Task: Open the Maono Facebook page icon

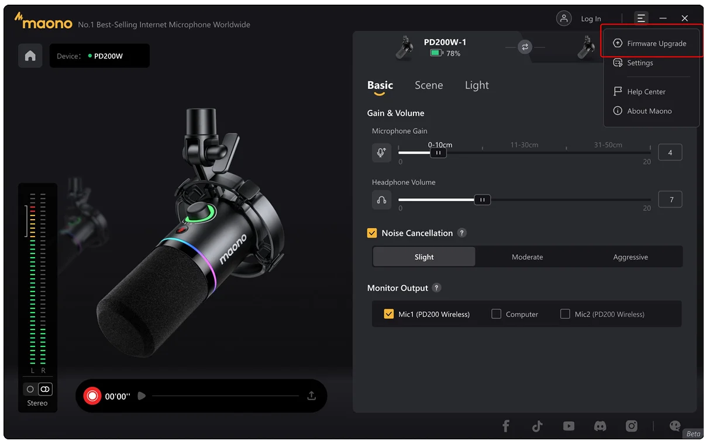Action: tap(506, 426)
